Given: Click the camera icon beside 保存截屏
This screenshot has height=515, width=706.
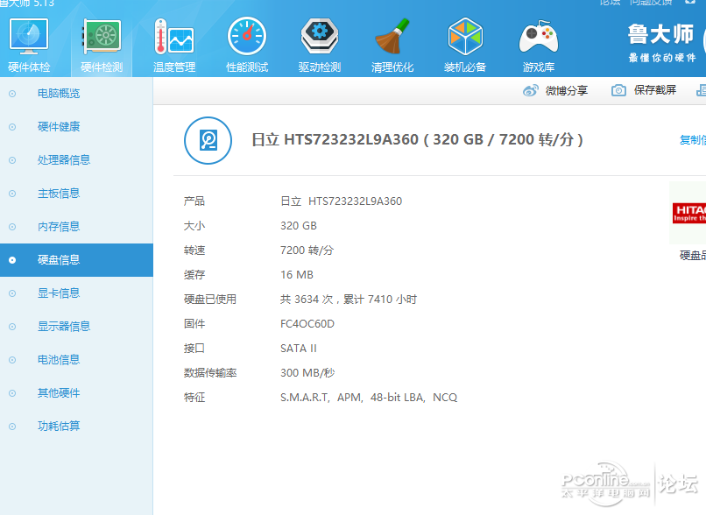Looking at the screenshot, I should point(618,90).
